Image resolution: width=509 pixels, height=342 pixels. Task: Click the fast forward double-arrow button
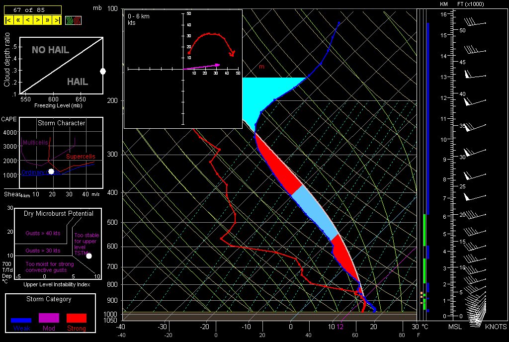tap(48, 20)
